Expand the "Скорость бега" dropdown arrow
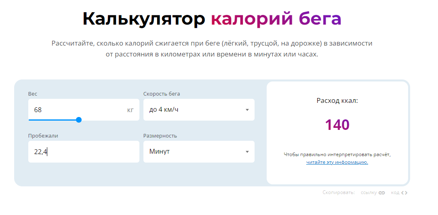 [x=247, y=110]
